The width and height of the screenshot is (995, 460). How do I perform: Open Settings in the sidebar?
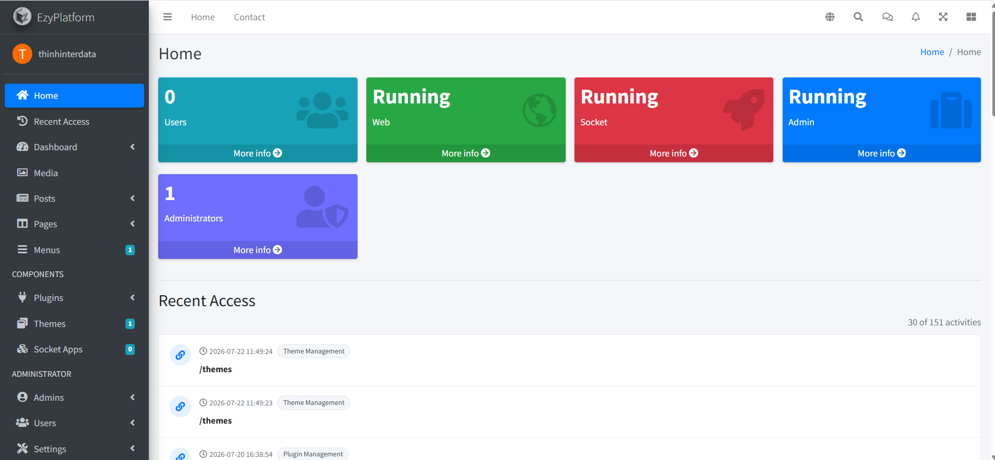pos(74,449)
